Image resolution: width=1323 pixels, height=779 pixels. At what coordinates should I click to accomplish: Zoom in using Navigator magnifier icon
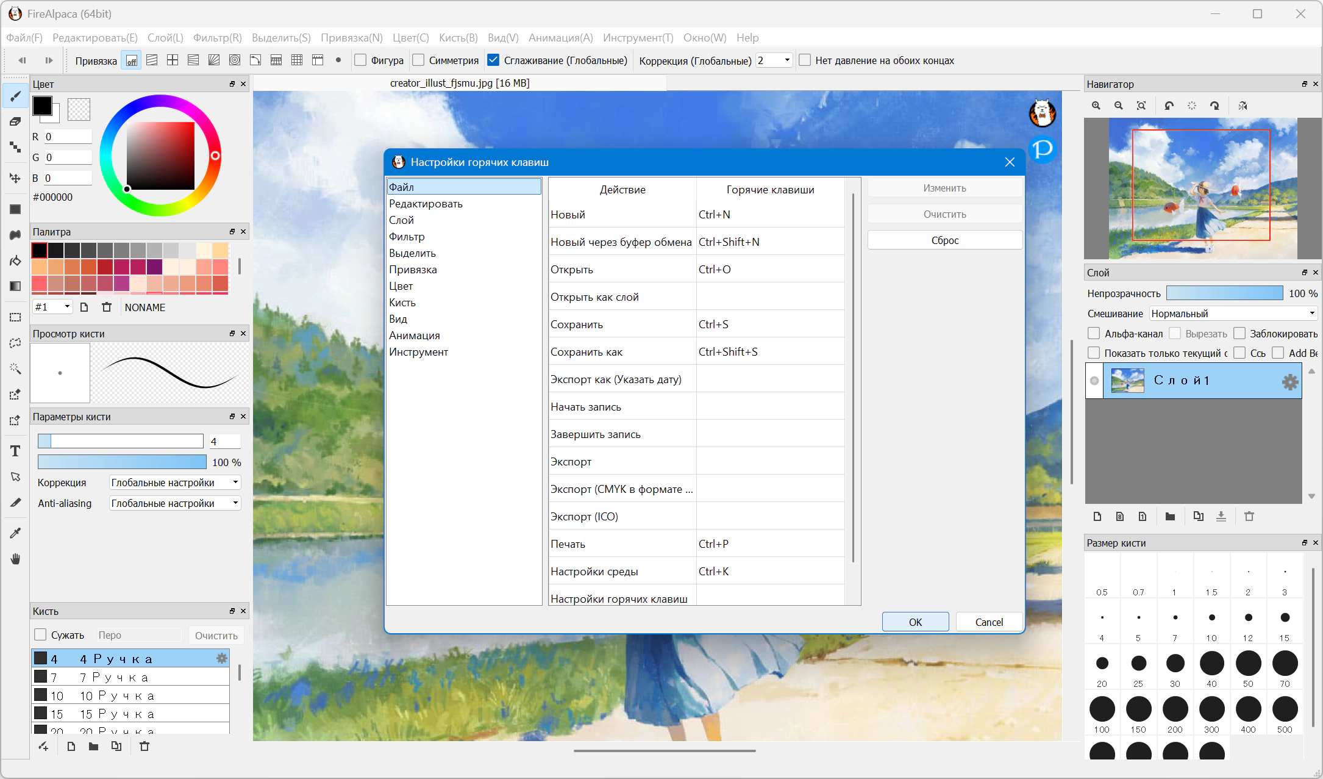(x=1096, y=106)
